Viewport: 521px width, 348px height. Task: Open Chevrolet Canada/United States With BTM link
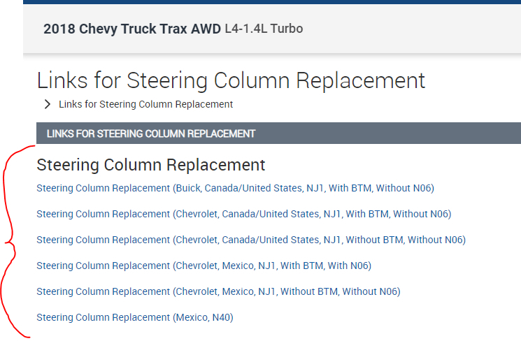point(243,214)
